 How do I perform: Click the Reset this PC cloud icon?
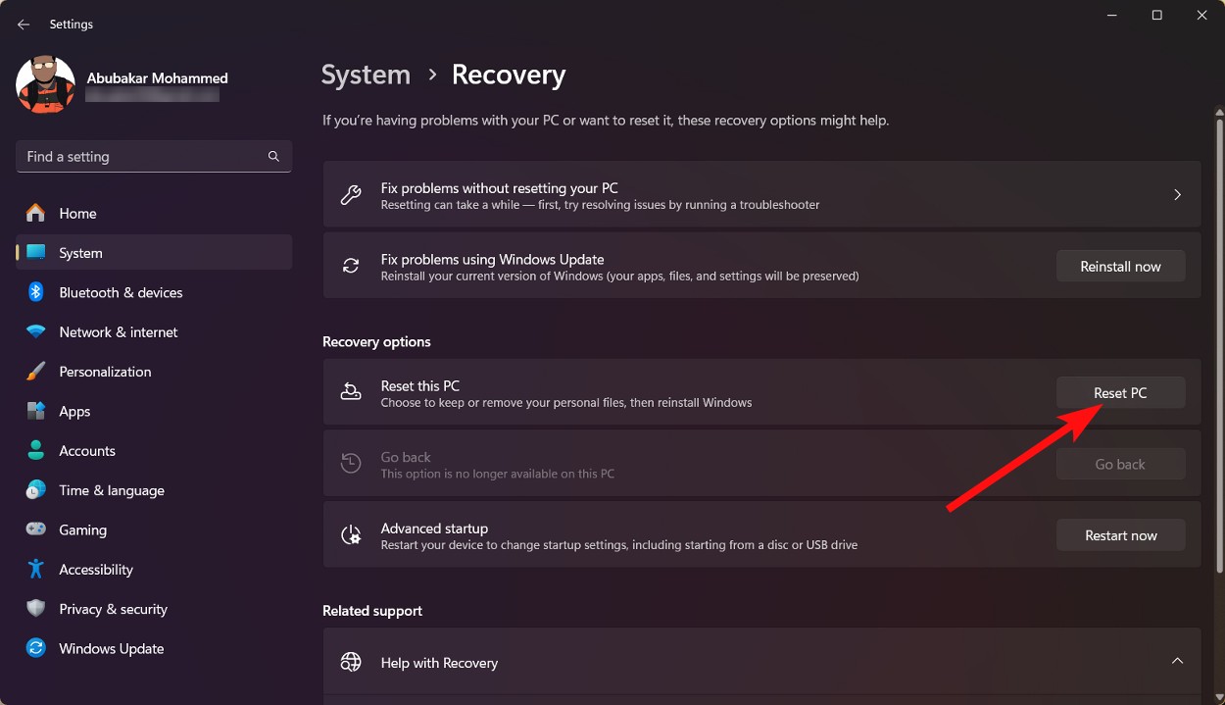[x=351, y=390]
